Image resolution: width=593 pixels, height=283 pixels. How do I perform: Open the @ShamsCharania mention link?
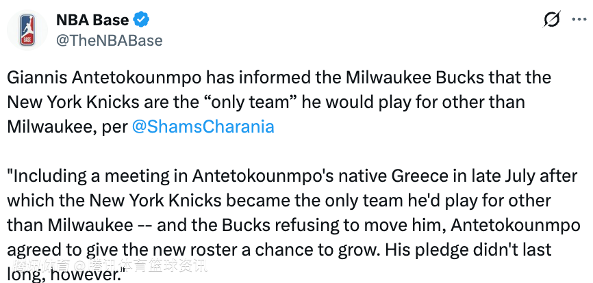pyautogui.click(x=202, y=126)
